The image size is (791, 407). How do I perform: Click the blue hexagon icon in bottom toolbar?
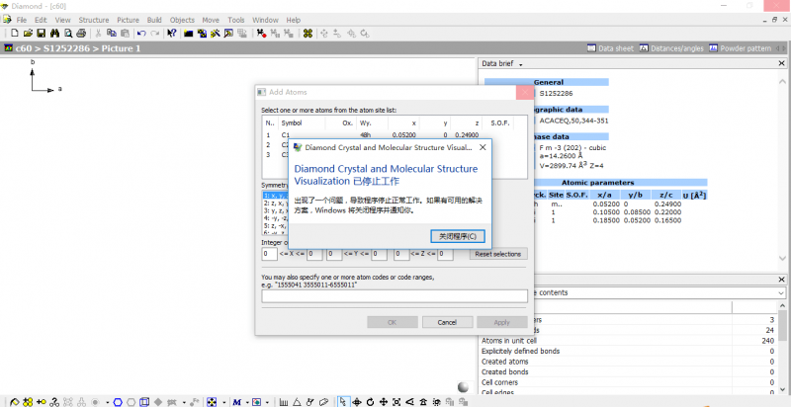118,402
